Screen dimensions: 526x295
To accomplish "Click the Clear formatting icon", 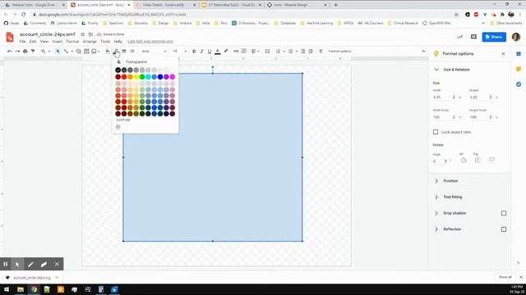I will [x=321, y=51].
